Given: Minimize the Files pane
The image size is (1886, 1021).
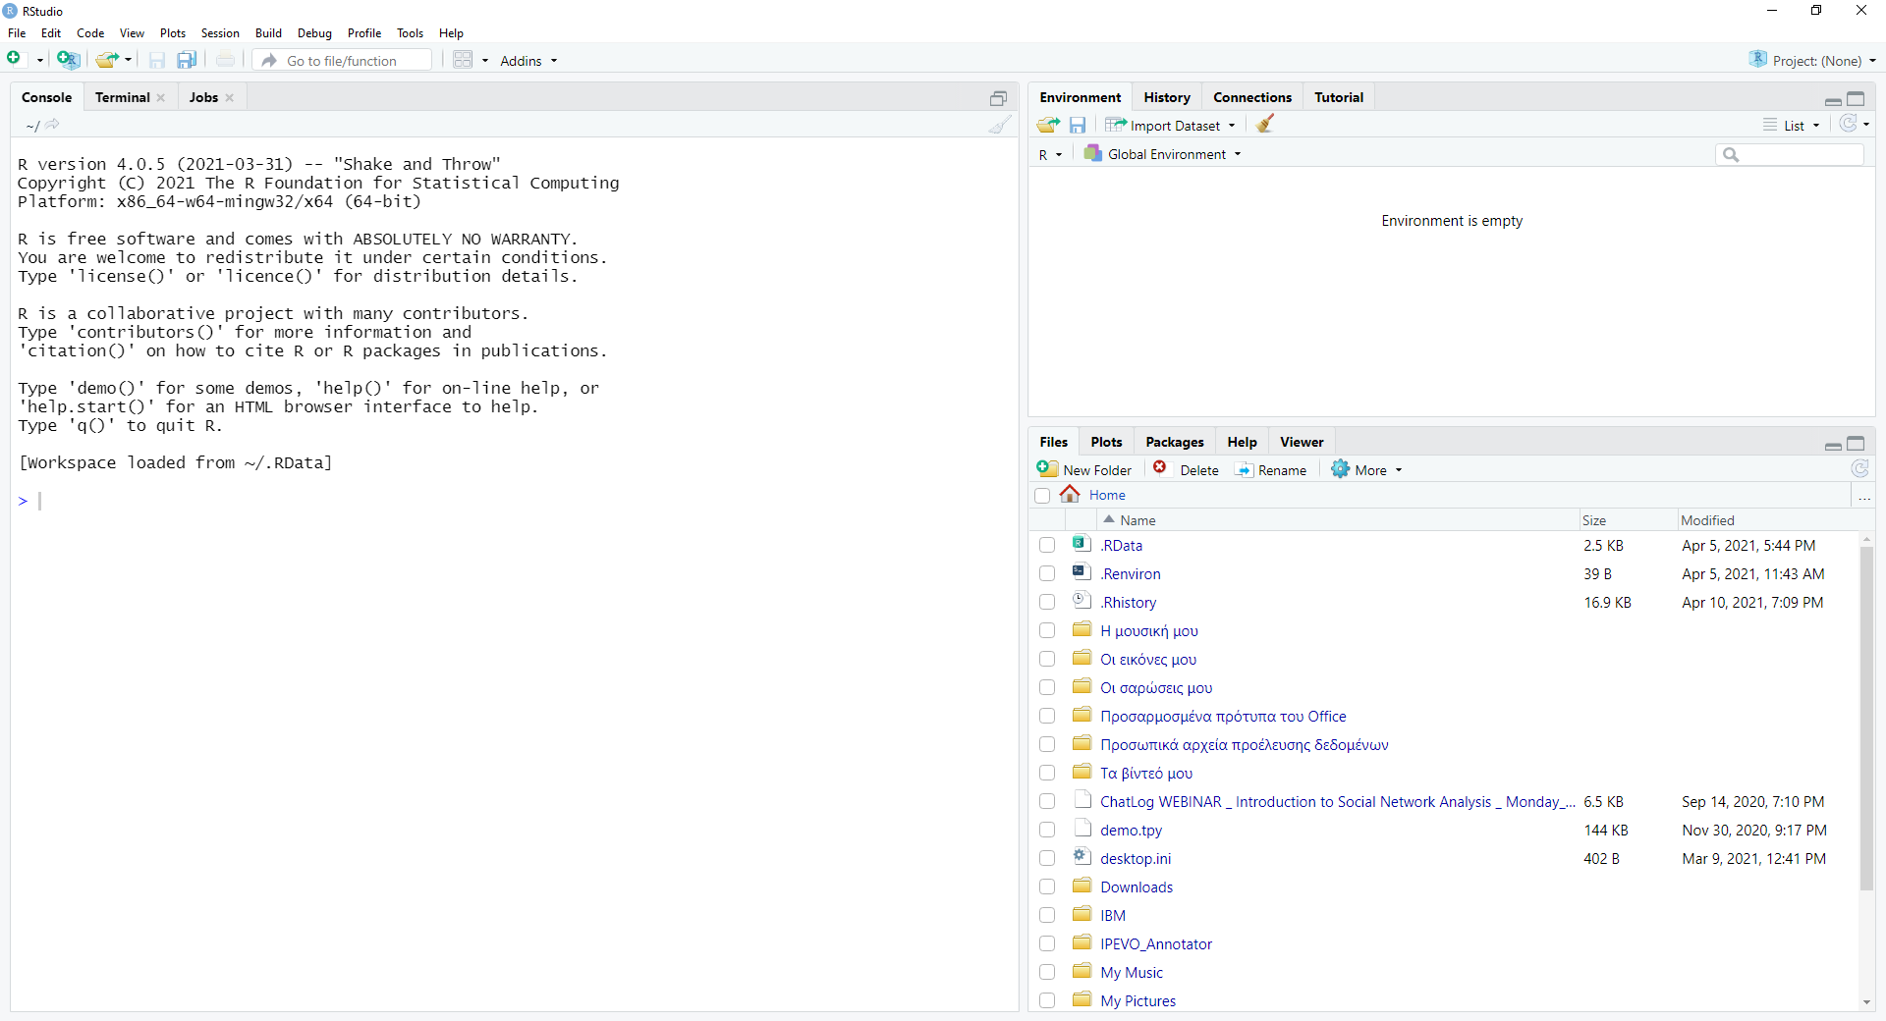Looking at the screenshot, I should 1833,444.
